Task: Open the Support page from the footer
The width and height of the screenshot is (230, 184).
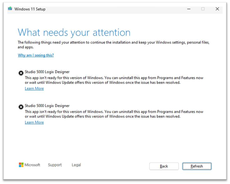Action: (55, 165)
